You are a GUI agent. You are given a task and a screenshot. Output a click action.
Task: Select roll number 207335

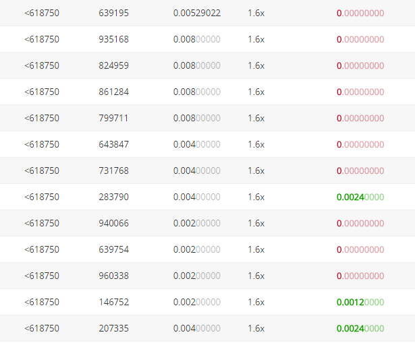tap(113, 328)
